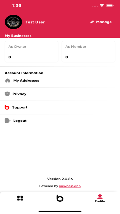Open My Addresses menu item
This screenshot has width=120, height=214.
pos(60,81)
